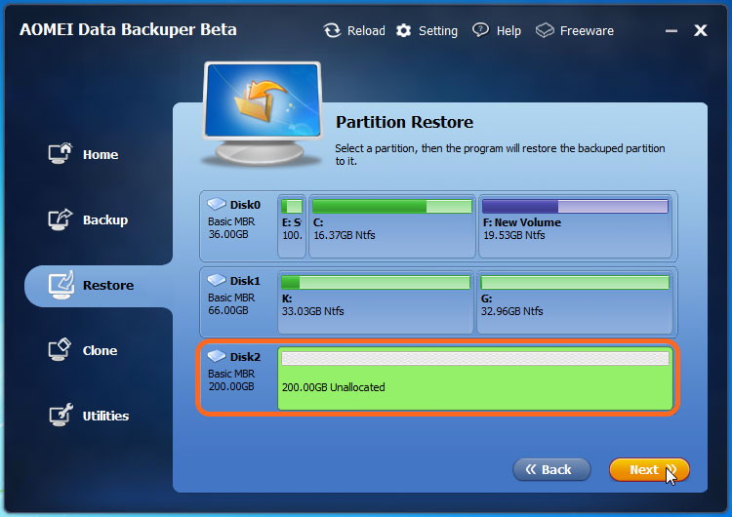Select F: New Volume partition
Screen dimensions: 732x517
(575, 226)
